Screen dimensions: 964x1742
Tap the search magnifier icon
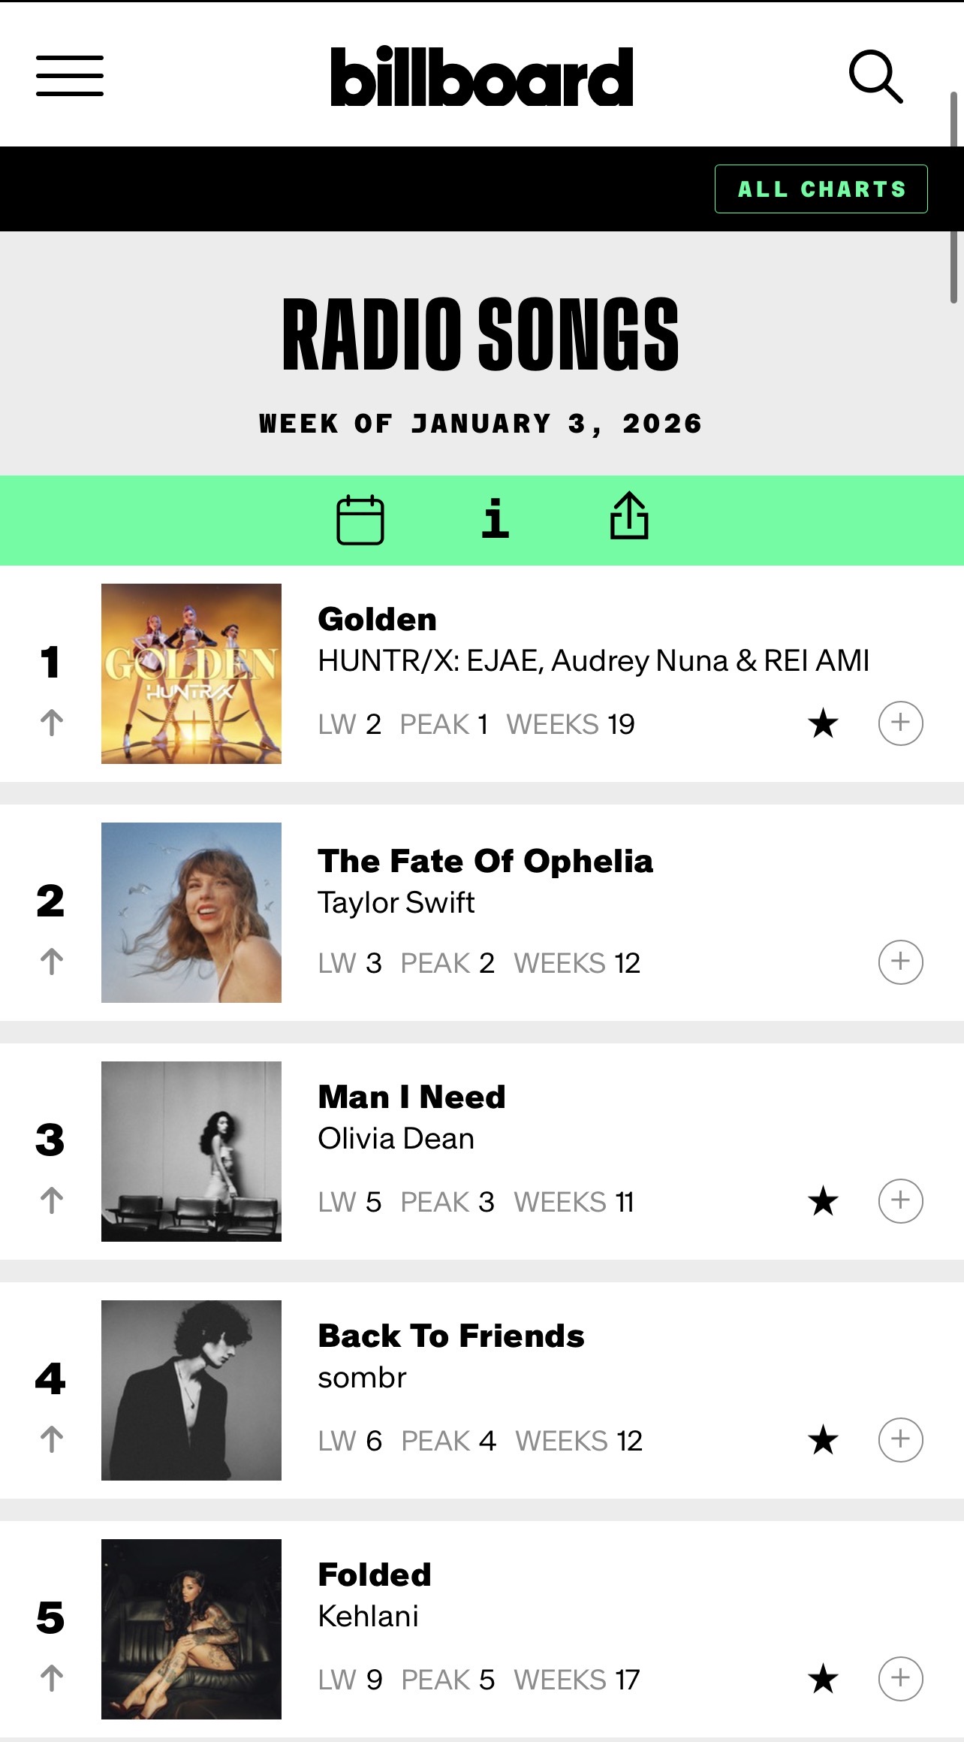[875, 76]
